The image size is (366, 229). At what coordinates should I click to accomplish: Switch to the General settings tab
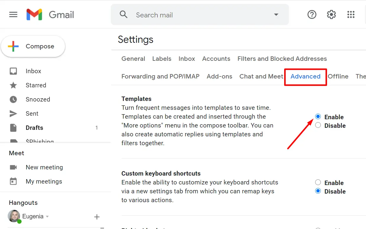tap(133, 59)
